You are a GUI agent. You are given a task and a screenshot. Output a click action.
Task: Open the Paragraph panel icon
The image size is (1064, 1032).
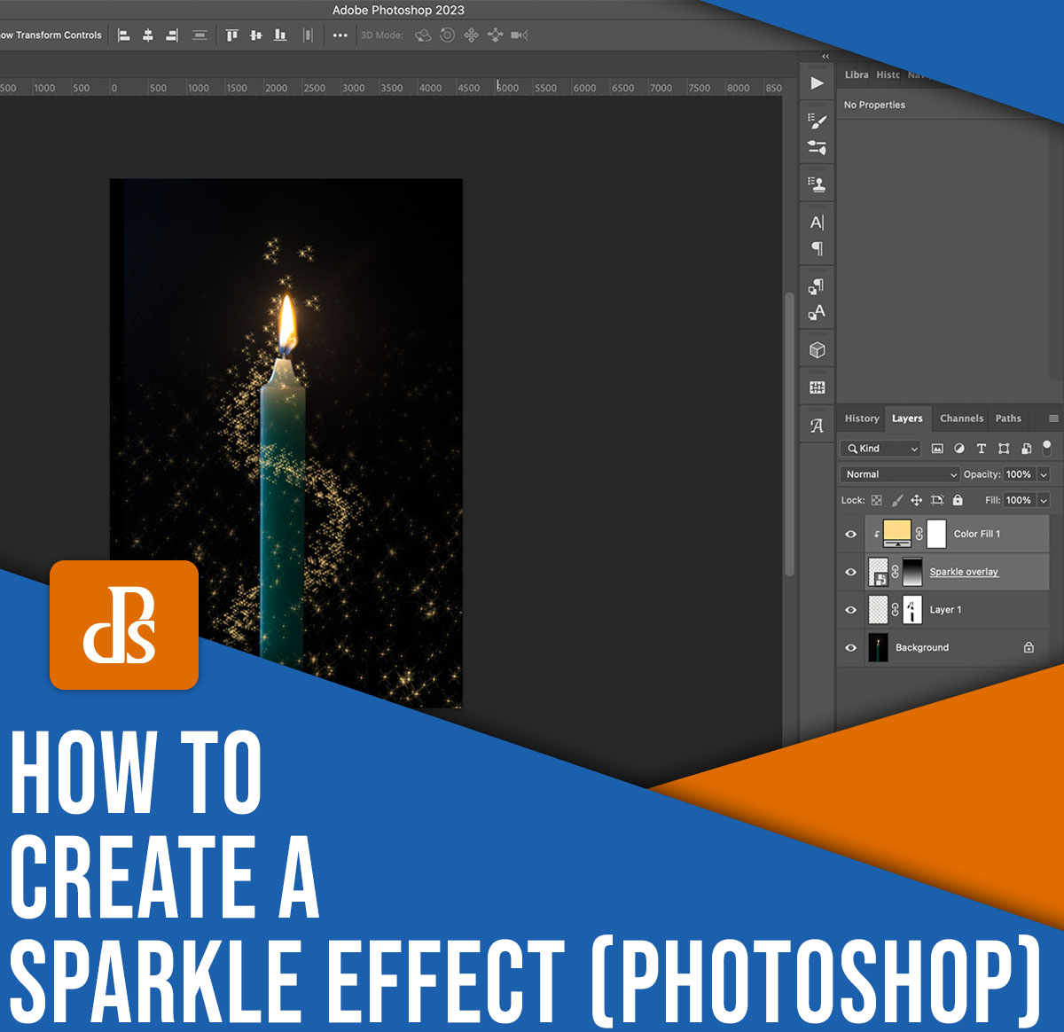tap(818, 249)
